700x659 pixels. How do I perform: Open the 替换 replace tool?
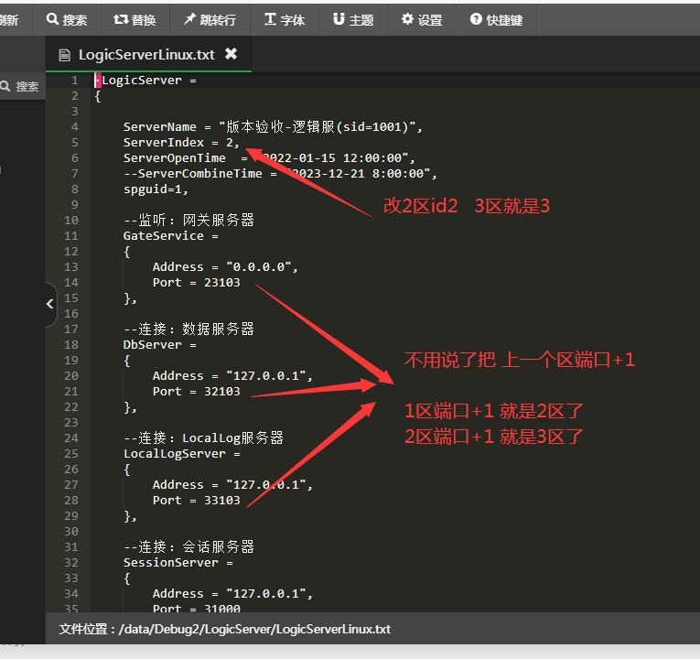135,19
